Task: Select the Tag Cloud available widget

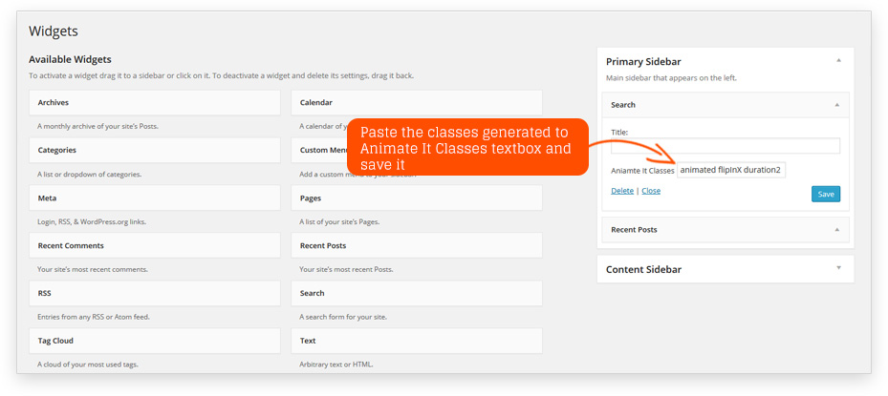Action: pos(155,341)
